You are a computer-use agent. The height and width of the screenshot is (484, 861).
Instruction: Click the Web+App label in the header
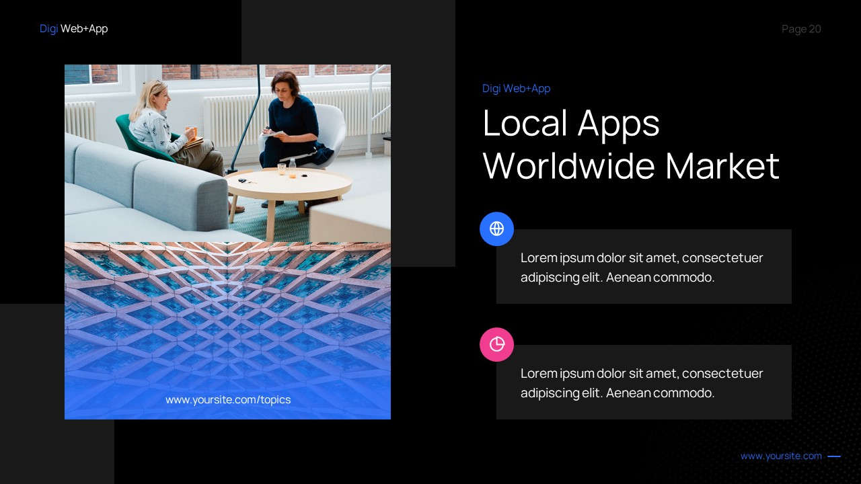(83, 29)
